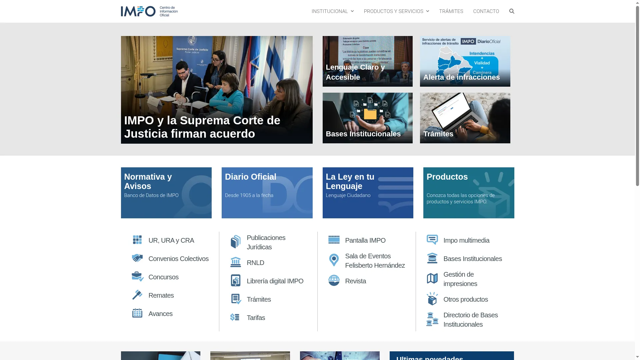Open the Suprema Corte de Justicia news banner
The height and width of the screenshot is (360, 640).
click(217, 90)
